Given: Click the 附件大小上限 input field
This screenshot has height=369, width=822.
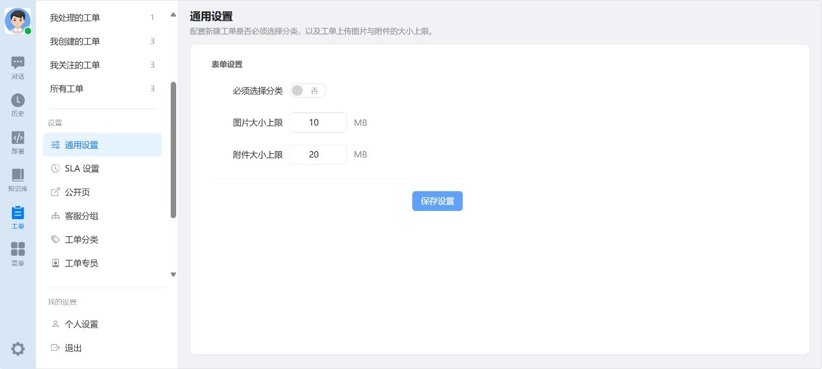Looking at the screenshot, I should point(318,155).
